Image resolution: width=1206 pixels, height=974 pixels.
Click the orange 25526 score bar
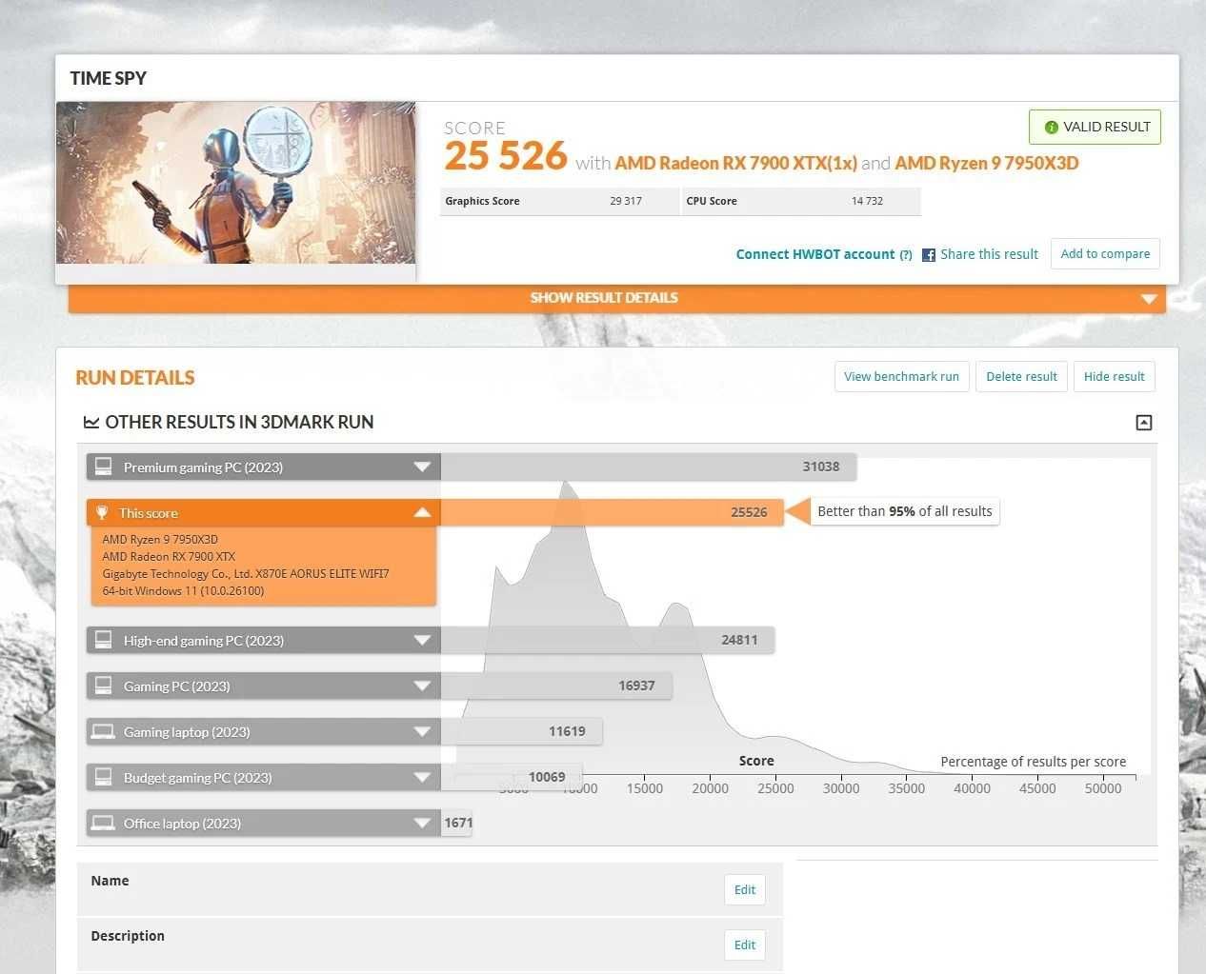click(612, 512)
